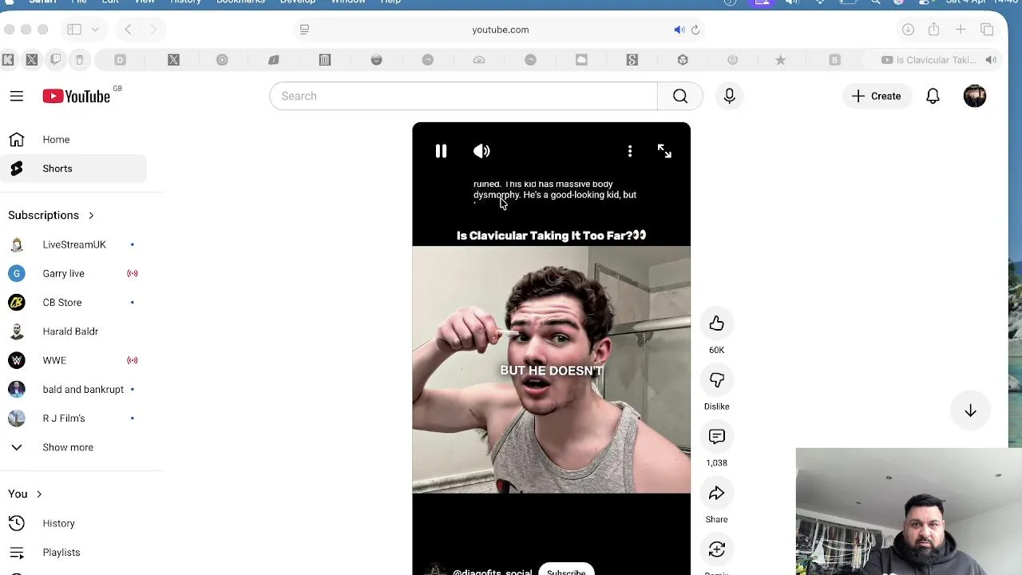Open the Window menu in the menu bar
The image size is (1022, 575).
point(348,2)
